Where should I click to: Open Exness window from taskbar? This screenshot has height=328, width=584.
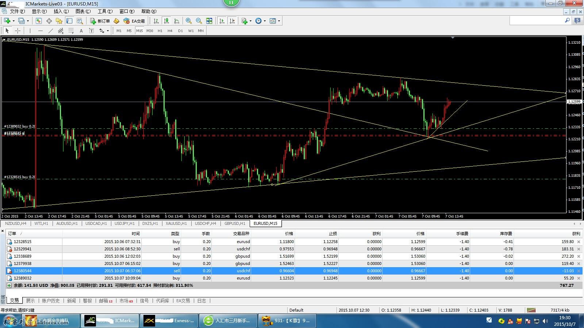click(x=169, y=321)
